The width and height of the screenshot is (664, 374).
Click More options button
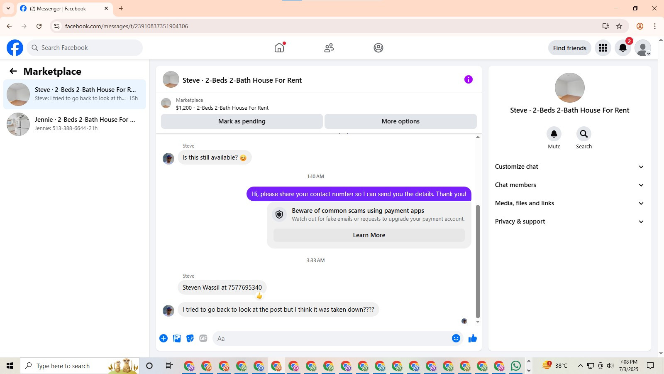pos(400,121)
